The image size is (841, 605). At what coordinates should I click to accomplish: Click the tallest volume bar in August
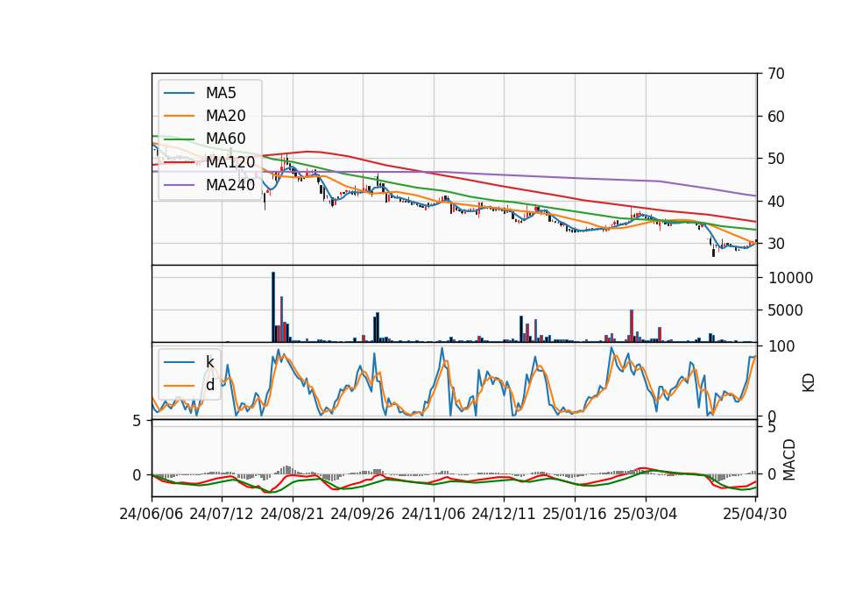coord(273,307)
